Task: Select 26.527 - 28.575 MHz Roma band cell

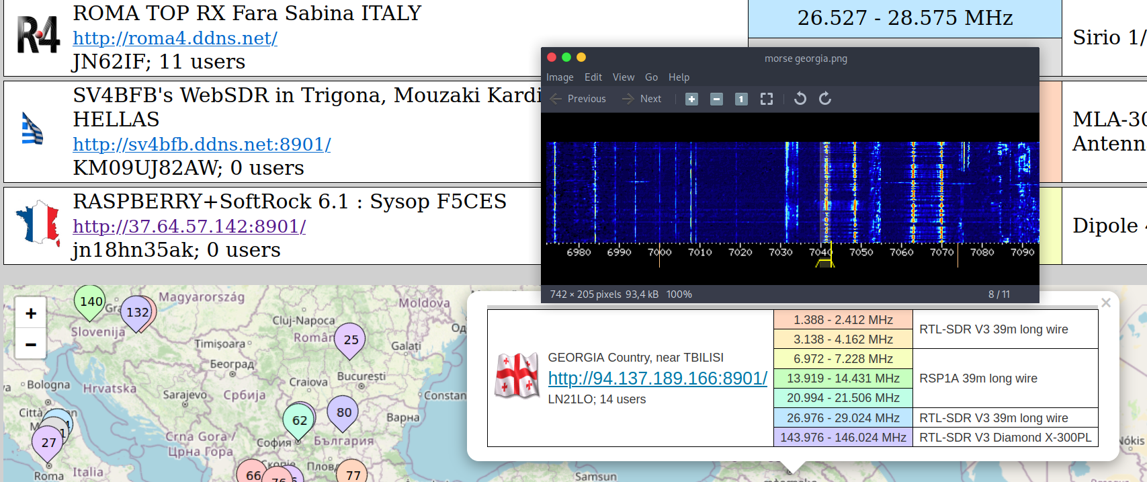Action: point(905,18)
